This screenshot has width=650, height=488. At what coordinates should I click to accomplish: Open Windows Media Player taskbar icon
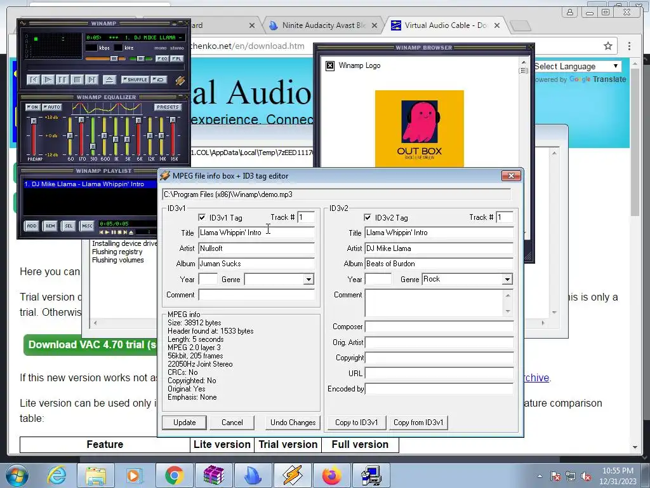coord(134,475)
